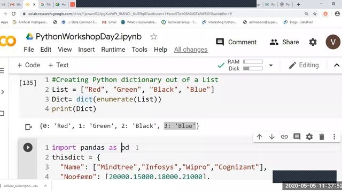Open the View menu

click(65, 50)
